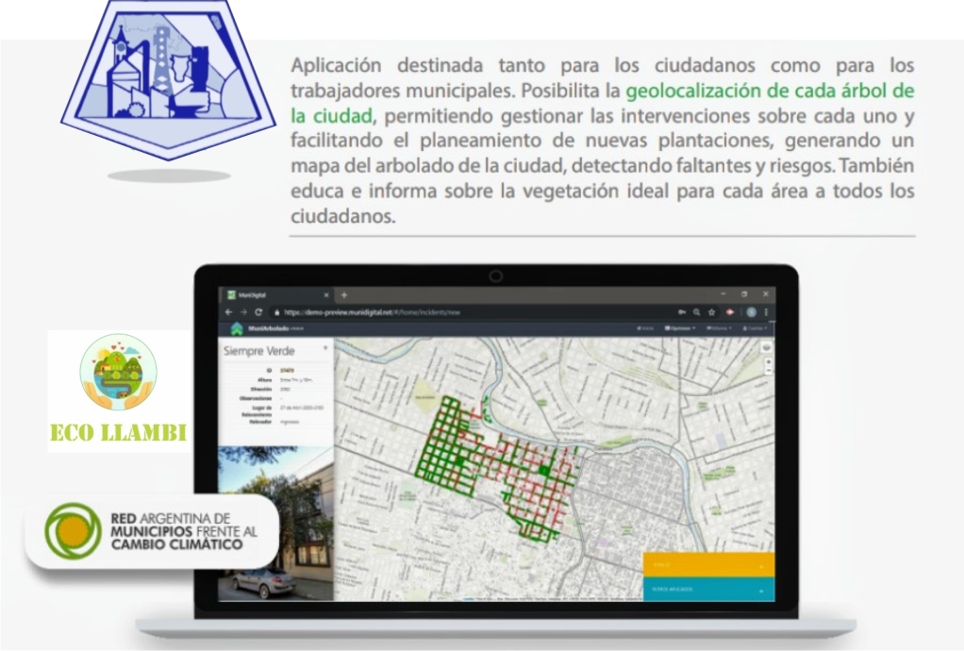Viewport: 964px width, 651px height.
Task: Click the browser forward arrow
Action: [243, 312]
